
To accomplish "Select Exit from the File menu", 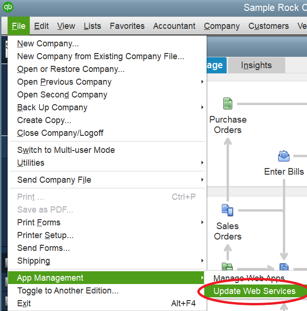I will click(24, 303).
